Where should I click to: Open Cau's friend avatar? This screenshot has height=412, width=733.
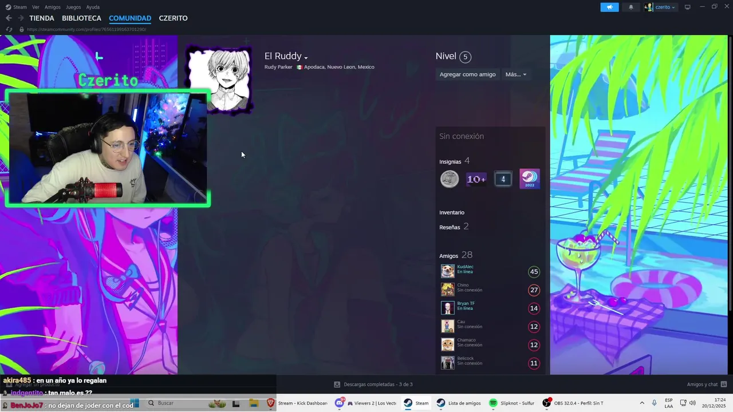click(x=448, y=326)
